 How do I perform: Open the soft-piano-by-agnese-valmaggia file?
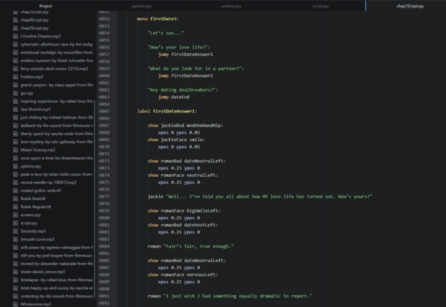tap(57, 247)
